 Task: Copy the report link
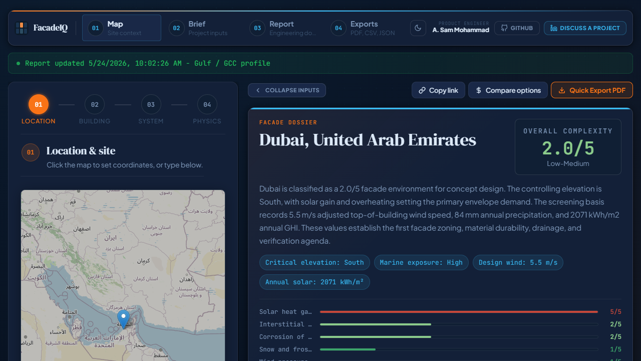click(438, 90)
